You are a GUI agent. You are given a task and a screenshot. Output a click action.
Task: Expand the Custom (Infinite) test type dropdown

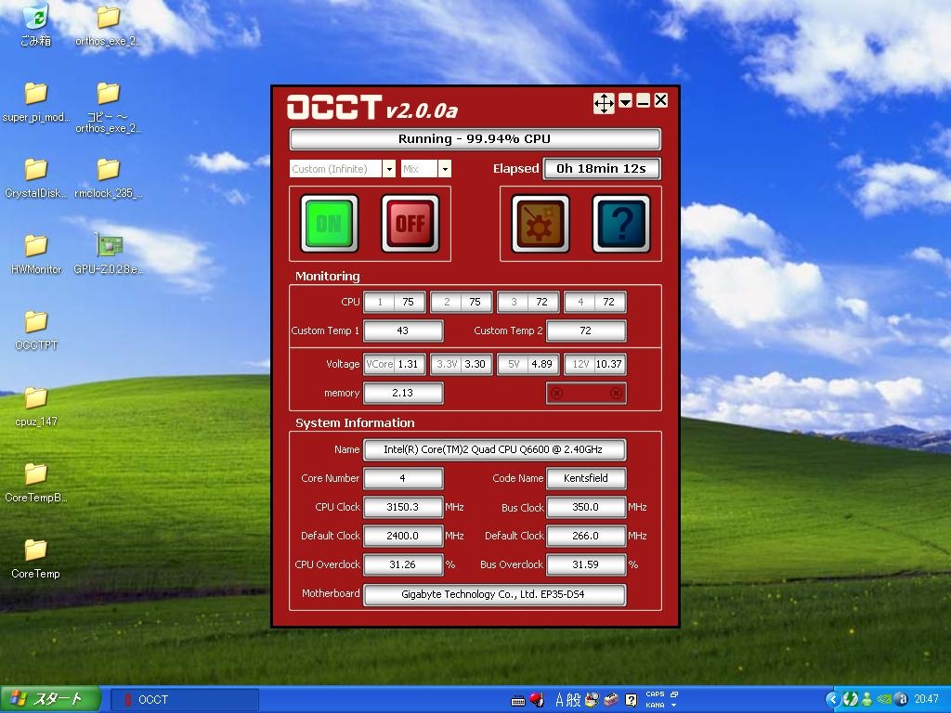click(389, 169)
